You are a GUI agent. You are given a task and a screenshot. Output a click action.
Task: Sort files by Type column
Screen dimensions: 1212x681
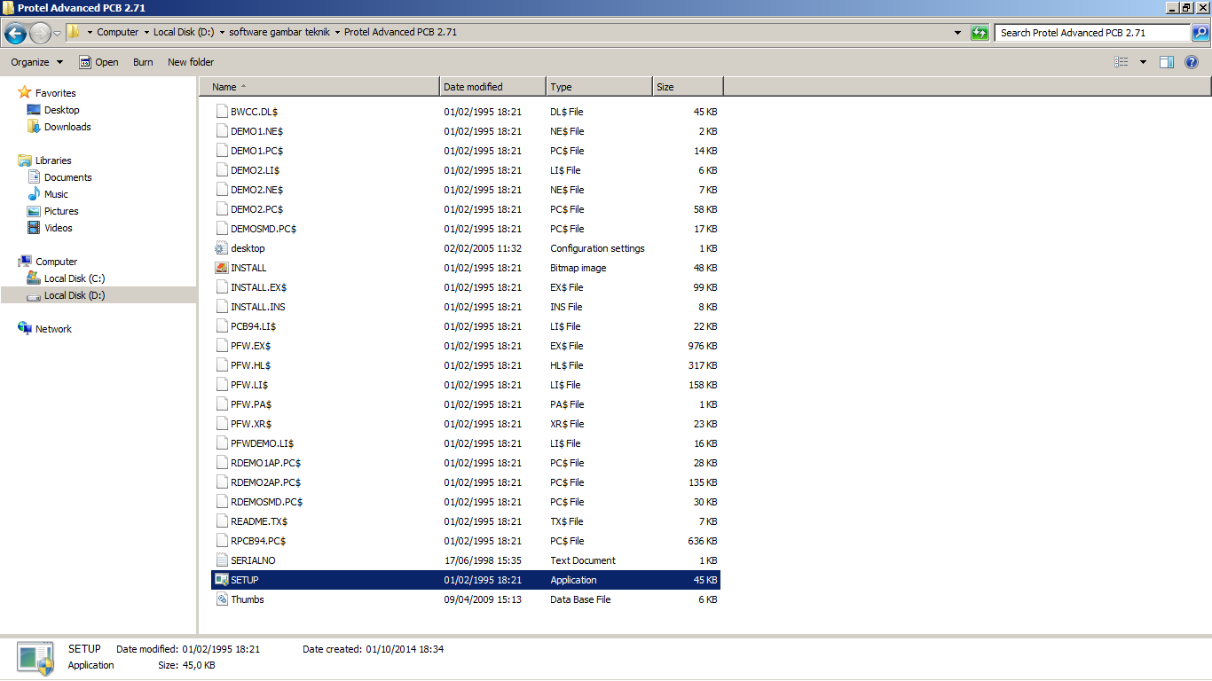pyautogui.click(x=600, y=87)
